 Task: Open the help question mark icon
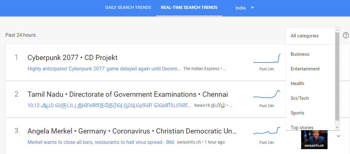coord(346,35)
